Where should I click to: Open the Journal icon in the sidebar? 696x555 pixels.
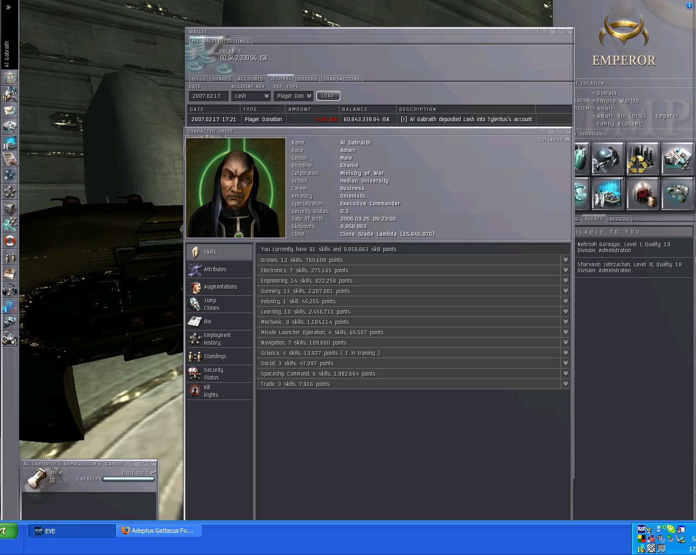click(x=10, y=273)
